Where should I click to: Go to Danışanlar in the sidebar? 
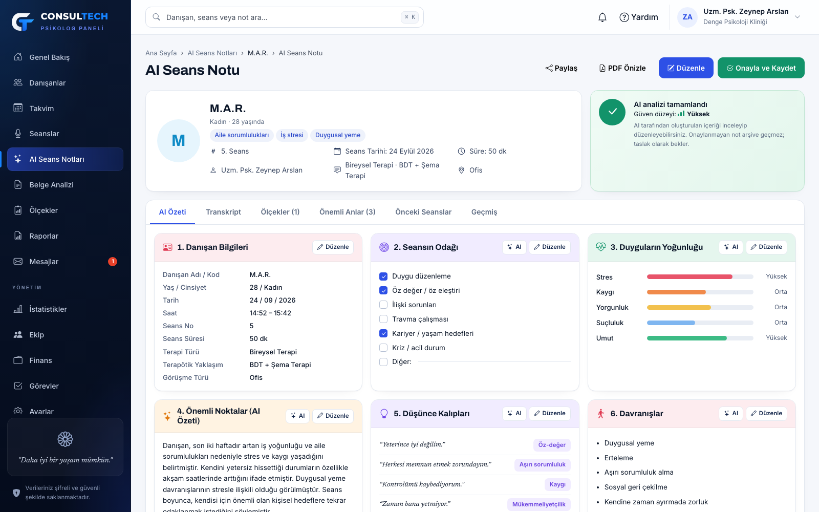(x=66, y=83)
